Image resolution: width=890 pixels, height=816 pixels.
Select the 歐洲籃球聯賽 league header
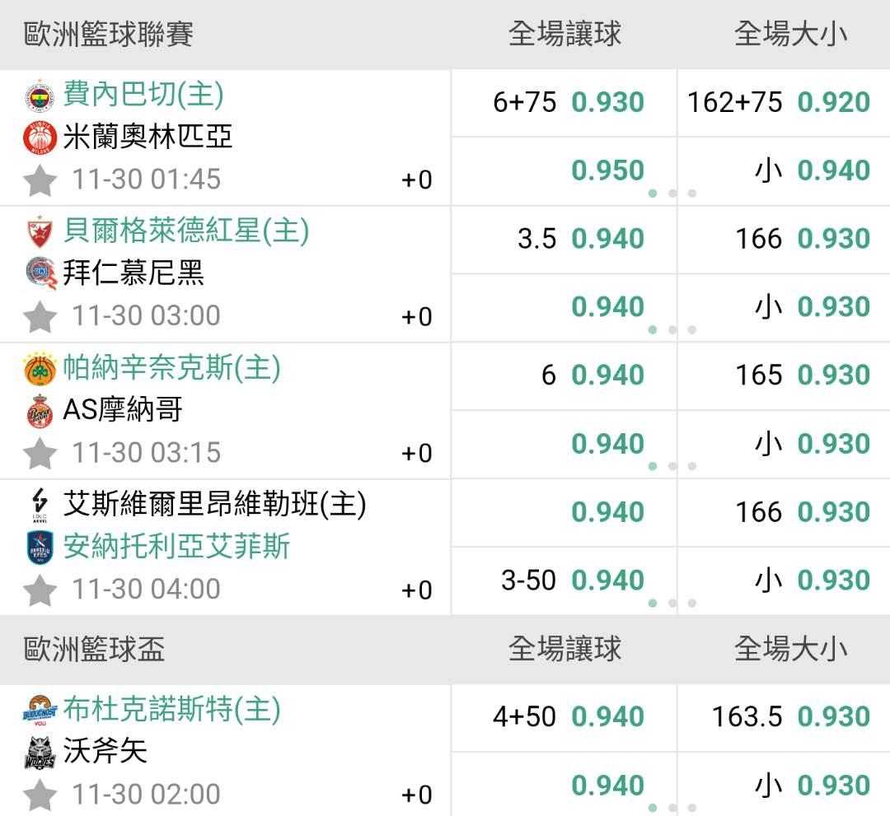pyautogui.click(x=109, y=35)
